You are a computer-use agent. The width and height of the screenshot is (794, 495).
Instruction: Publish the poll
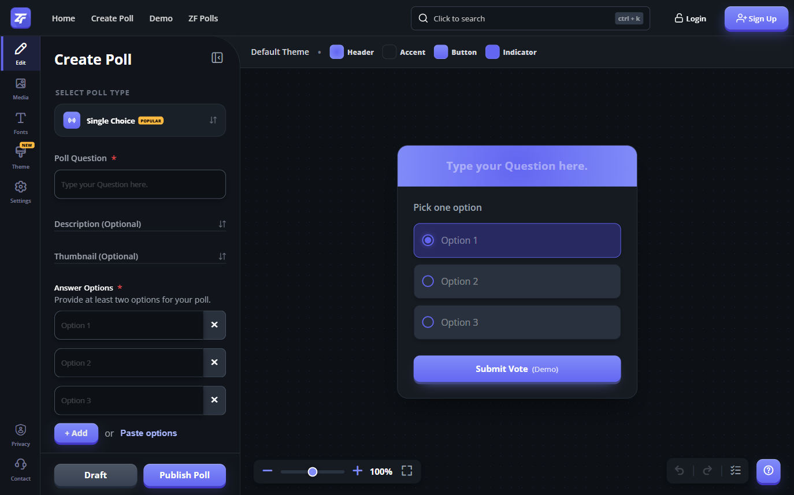tap(184, 475)
